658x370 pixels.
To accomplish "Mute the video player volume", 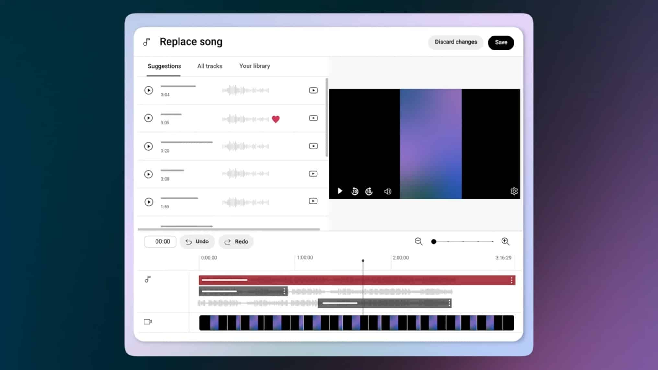I will click(x=387, y=191).
